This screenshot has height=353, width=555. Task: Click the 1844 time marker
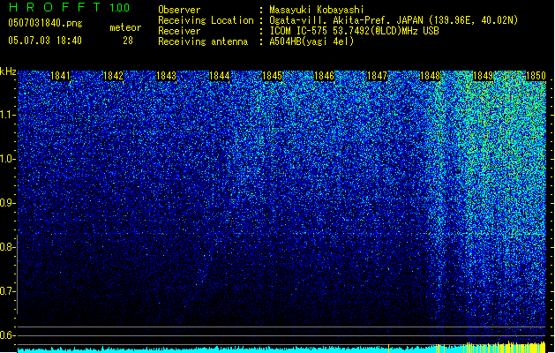pos(219,76)
